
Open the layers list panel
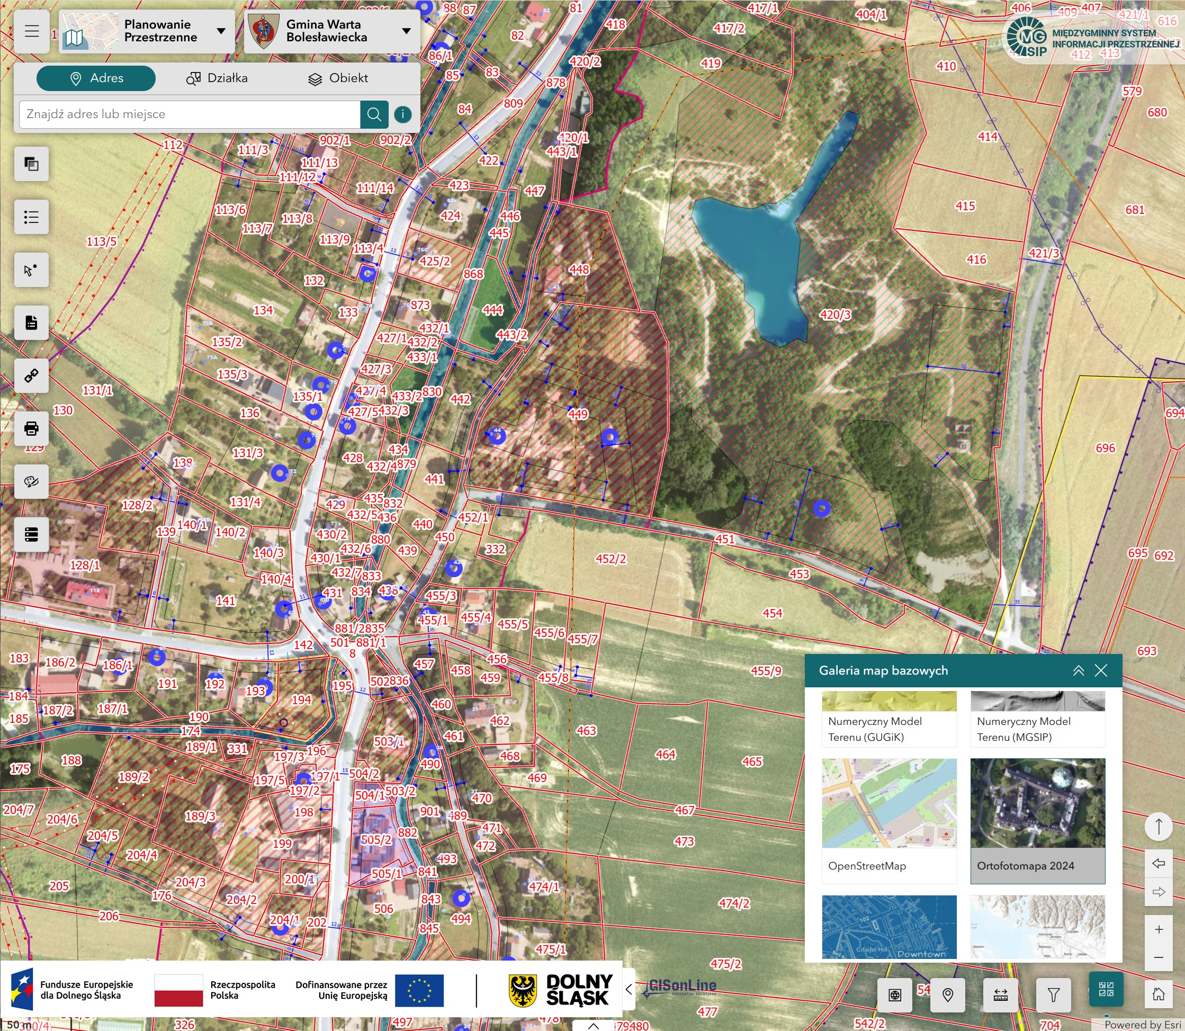[32, 217]
